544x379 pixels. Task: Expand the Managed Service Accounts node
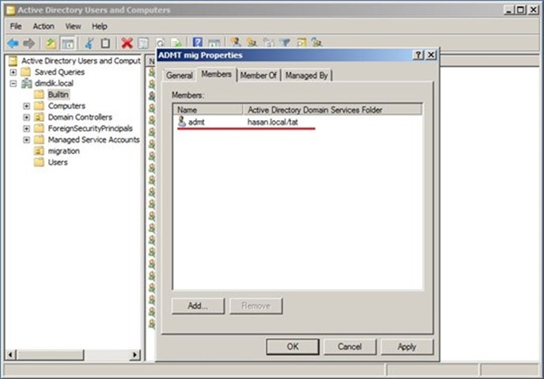pyautogui.click(x=26, y=140)
